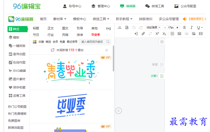The width and height of the screenshot is (210, 132).
Task: Open the underline style dropdown arrow
Action: (202, 27)
